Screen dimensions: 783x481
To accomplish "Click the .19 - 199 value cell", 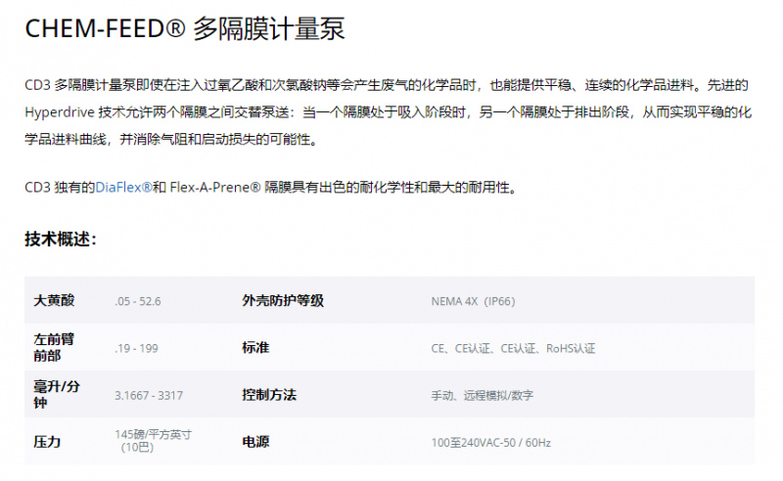I will [136, 347].
